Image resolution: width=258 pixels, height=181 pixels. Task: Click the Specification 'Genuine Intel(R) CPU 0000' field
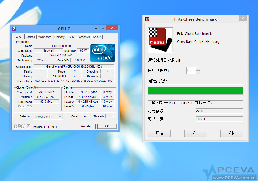(74, 66)
